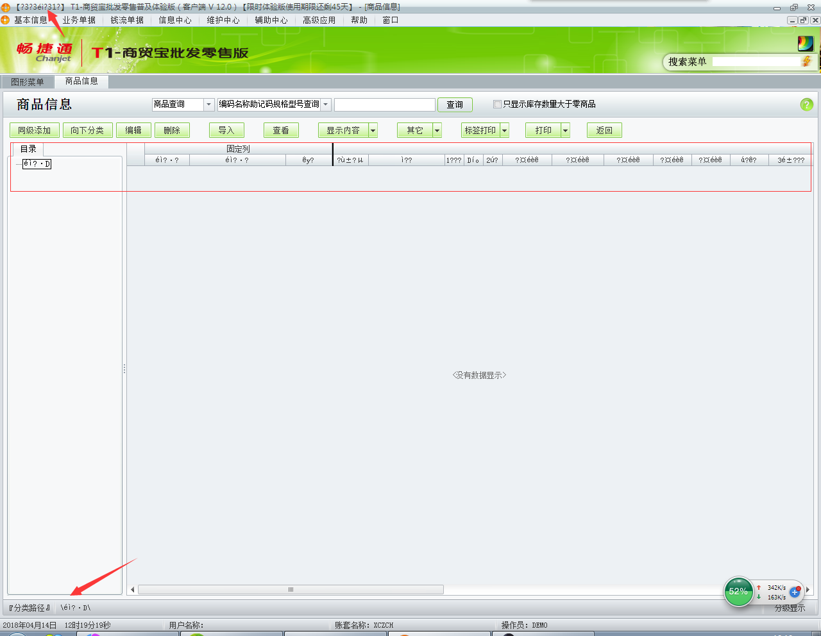
Task: Click 用户名称: in the status bar
Action: point(186,625)
